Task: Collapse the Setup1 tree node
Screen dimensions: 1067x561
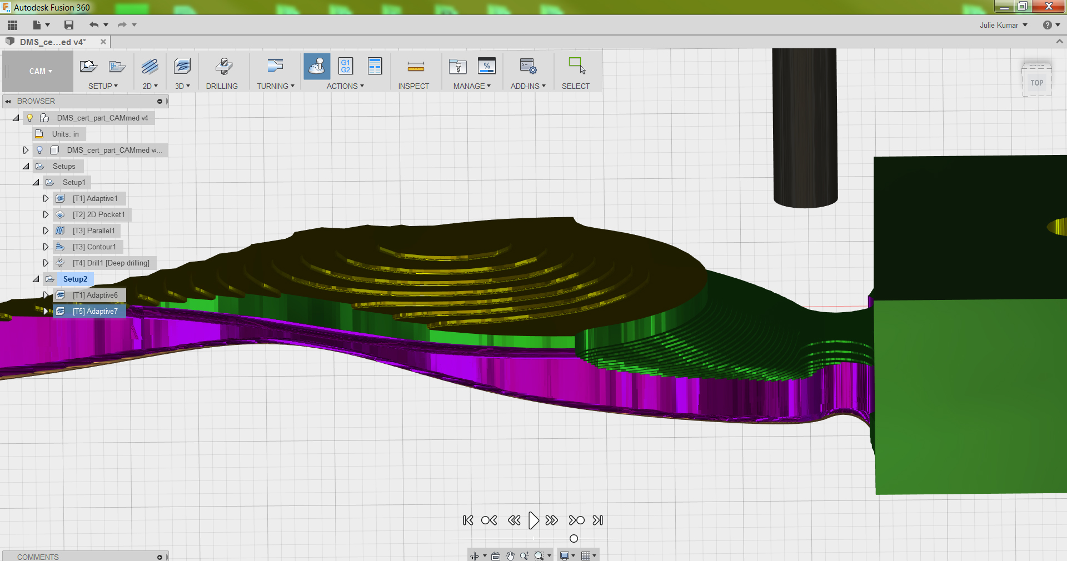Action: click(36, 182)
